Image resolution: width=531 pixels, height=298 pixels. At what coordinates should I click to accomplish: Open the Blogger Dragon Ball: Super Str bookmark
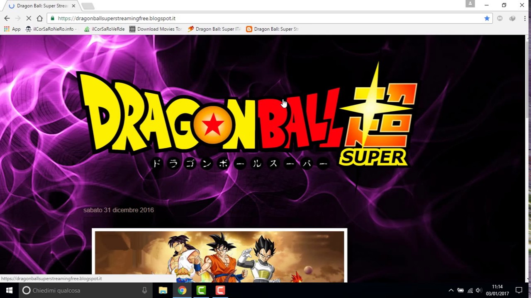coord(272,29)
